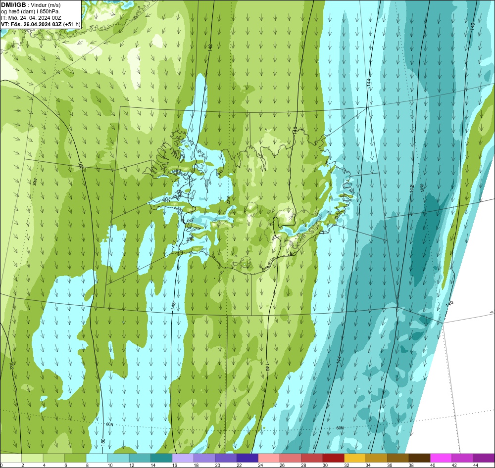Click the teal legend swatch between 12 and 14

pos(140,458)
